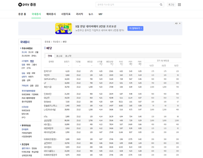Open 배당 link in the sidebar
The width and height of the screenshot is (203, 158).
click(x=32, y=61)
